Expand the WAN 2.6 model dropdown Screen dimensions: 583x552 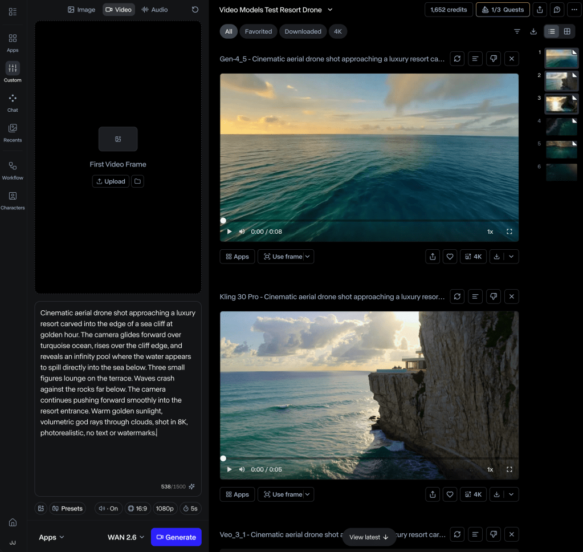(x=125, y=537)
